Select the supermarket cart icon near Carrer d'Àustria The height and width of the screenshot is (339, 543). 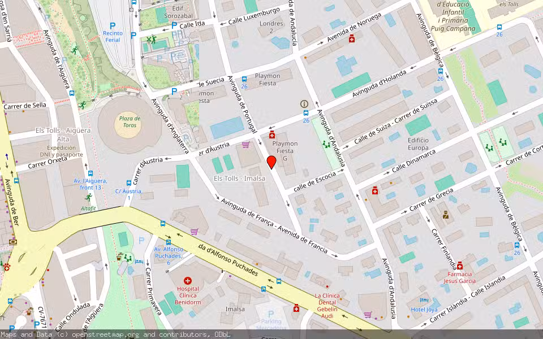[244, 145]
